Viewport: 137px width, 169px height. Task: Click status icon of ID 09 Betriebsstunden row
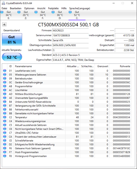pos(5,79)
